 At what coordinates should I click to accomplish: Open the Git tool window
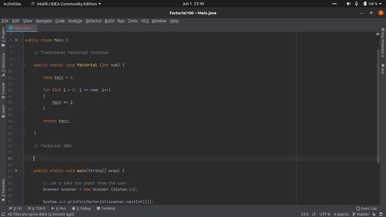[x=15, y=209]
